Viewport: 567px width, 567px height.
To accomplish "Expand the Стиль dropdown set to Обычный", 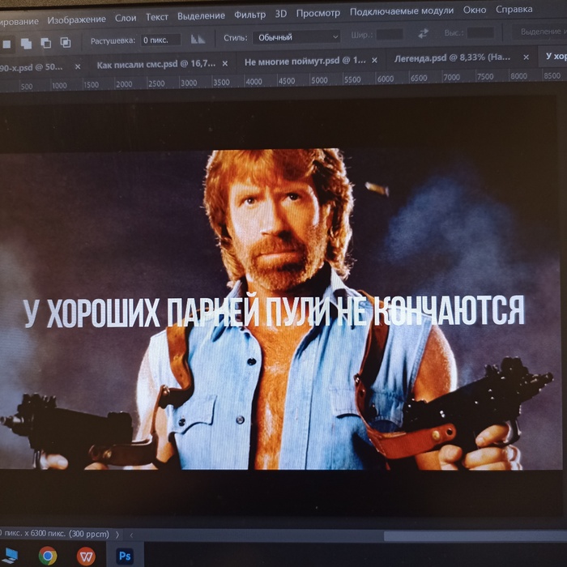I will pyautogui.click(x=296, y=37).
